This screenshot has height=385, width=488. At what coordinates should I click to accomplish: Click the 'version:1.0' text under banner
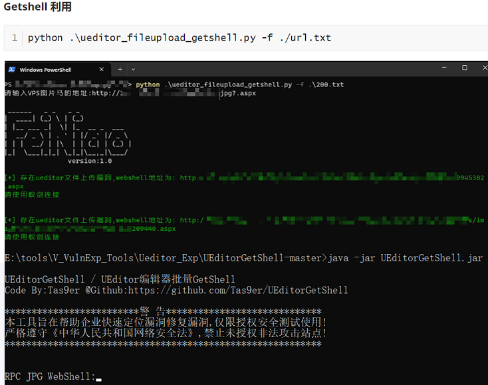(x=90, y=161)
